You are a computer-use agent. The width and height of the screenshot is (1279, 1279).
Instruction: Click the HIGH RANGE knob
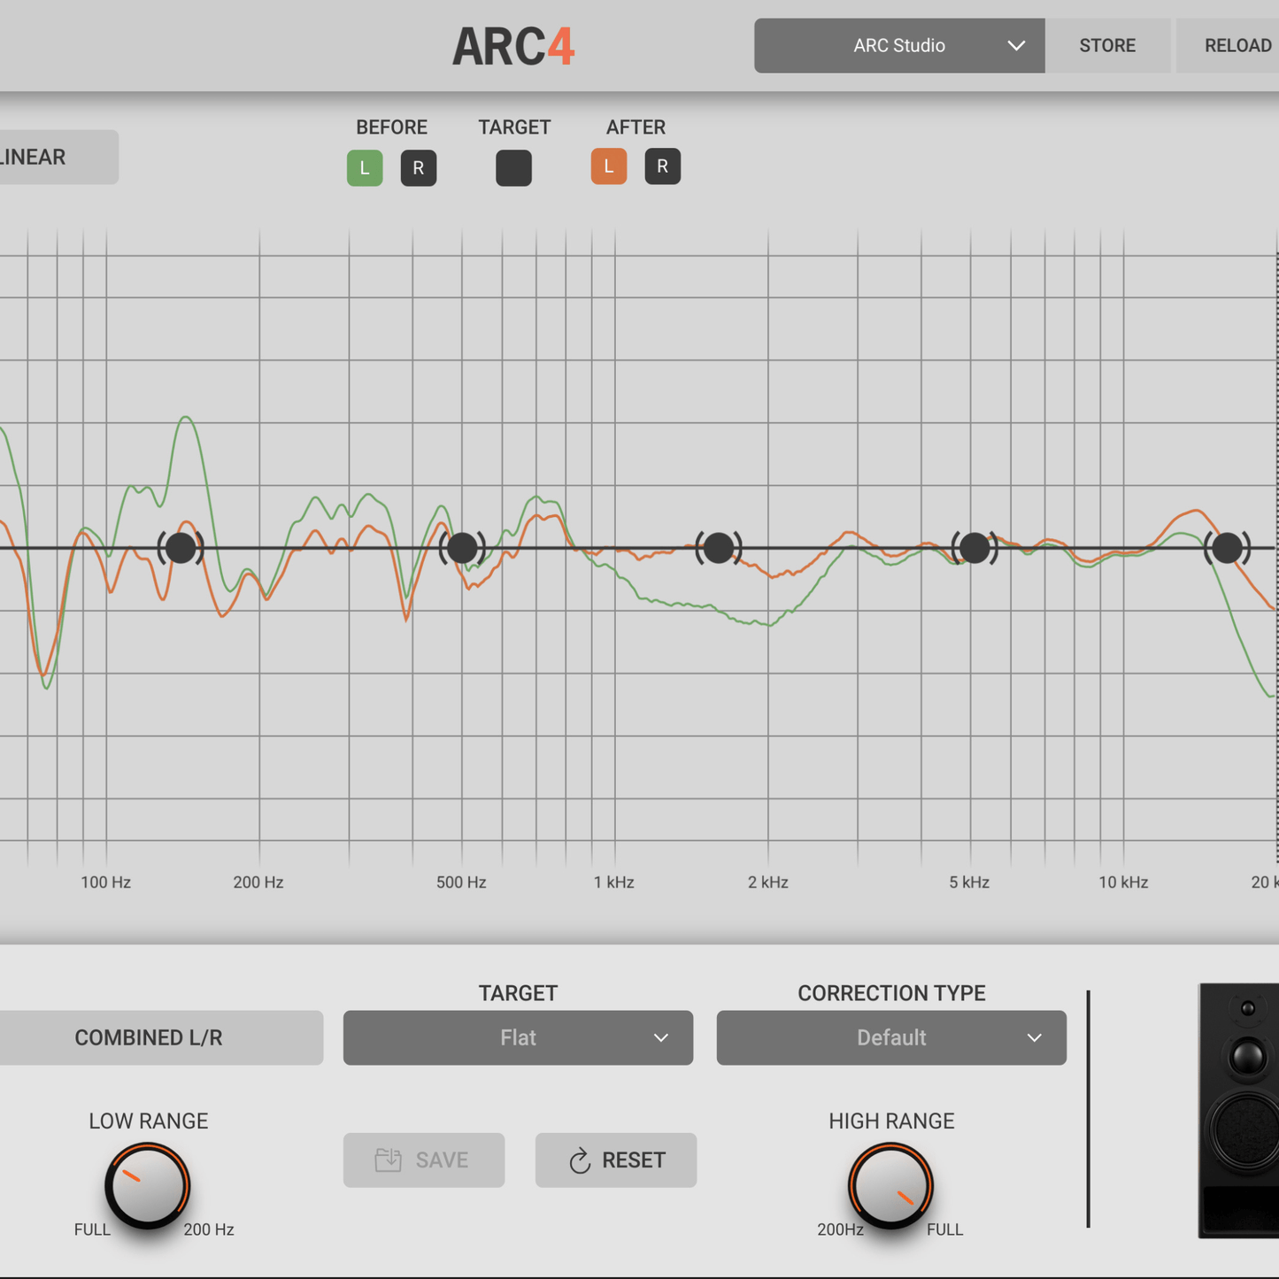click(891, 1185)
